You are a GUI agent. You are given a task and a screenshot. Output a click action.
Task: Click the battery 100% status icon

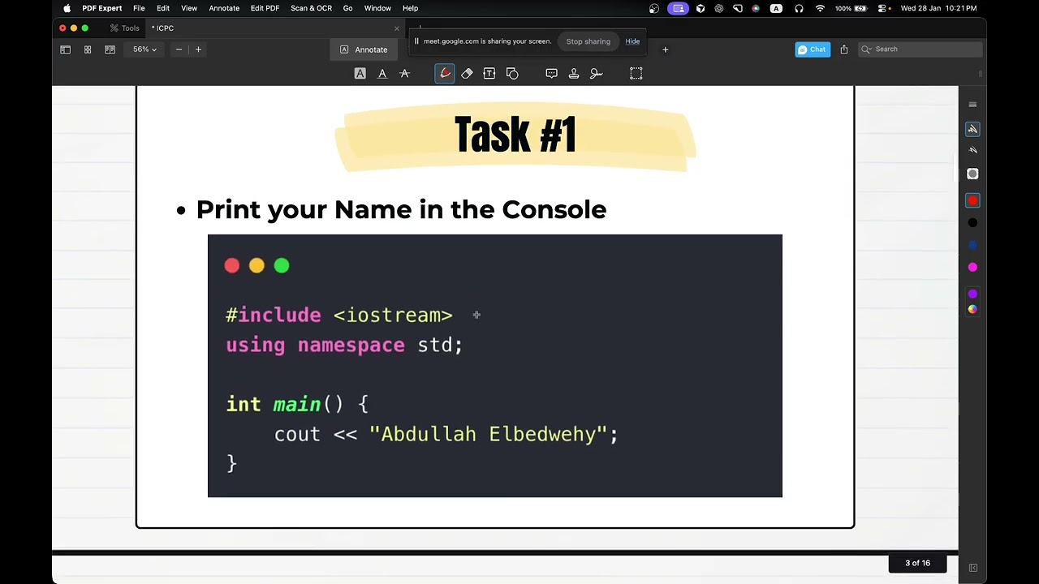pos(851,8)
